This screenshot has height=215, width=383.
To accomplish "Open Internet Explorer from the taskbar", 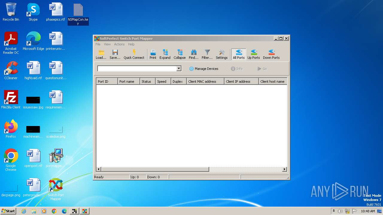I will pos(24,211).
